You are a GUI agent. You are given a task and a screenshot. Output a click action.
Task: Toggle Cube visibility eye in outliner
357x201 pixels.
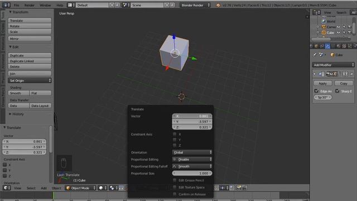pyautogui.click(x=339, y=32)
